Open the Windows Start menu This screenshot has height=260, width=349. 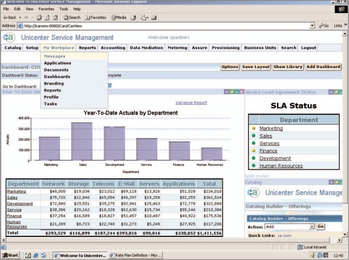[x=10, y=255]
